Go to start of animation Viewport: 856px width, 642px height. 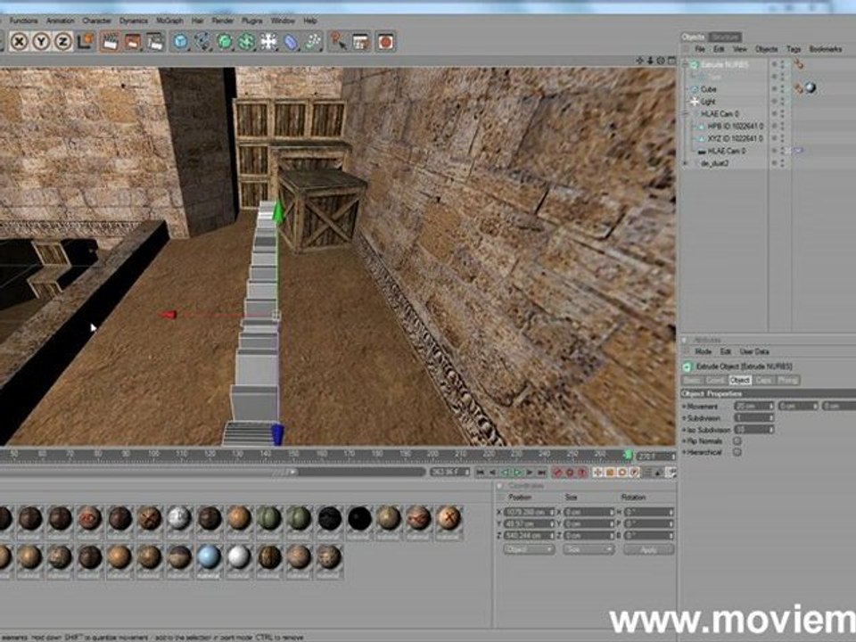click(481, 473)
